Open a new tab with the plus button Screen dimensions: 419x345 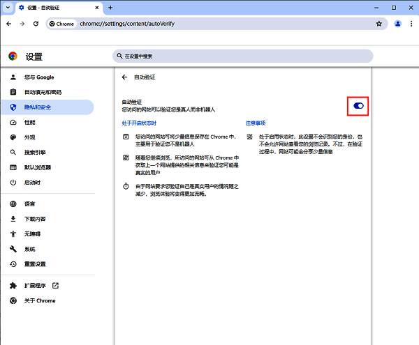pos(110,7)
